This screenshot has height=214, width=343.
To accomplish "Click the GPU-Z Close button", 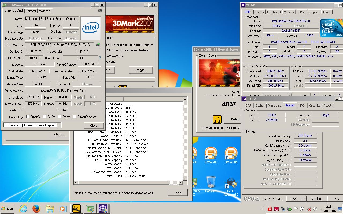I will pyautogui.click(x=94, y=125).
